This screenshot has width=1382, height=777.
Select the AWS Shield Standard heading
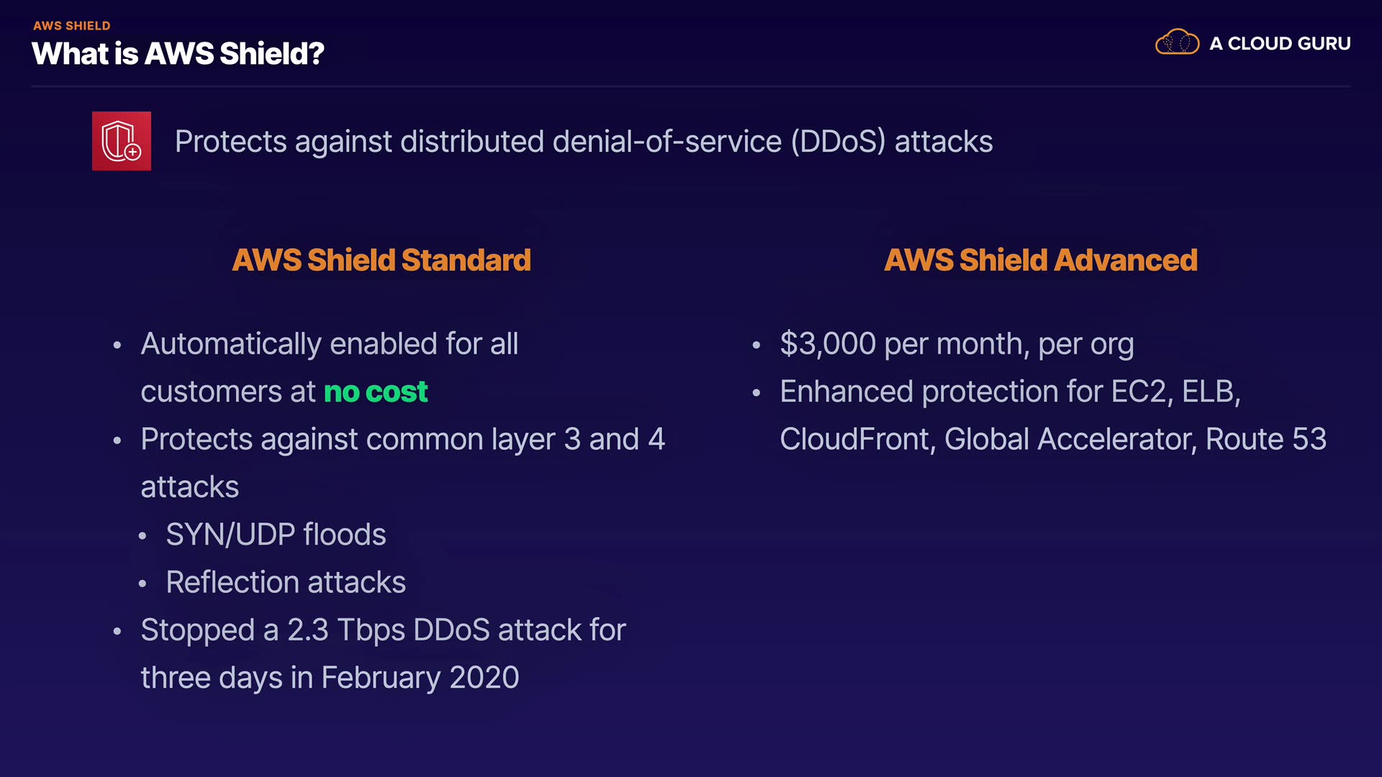pos(381,260)
